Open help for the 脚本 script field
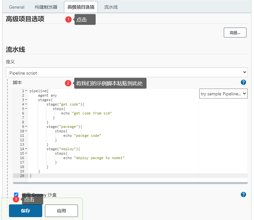 pos(243,82)
